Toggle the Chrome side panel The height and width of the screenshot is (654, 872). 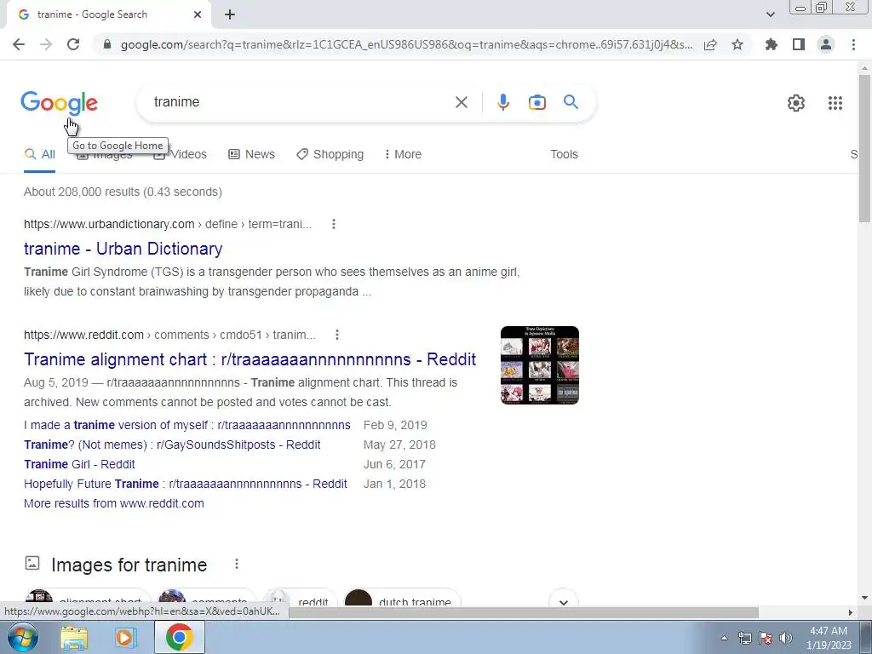(x=799, y=44)
